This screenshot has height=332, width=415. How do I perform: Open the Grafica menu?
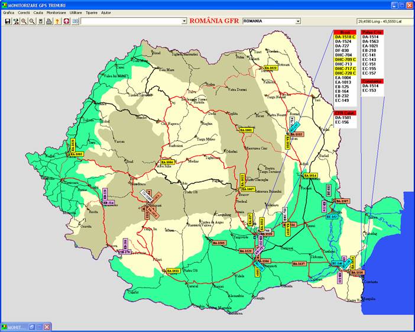point(8,12)
